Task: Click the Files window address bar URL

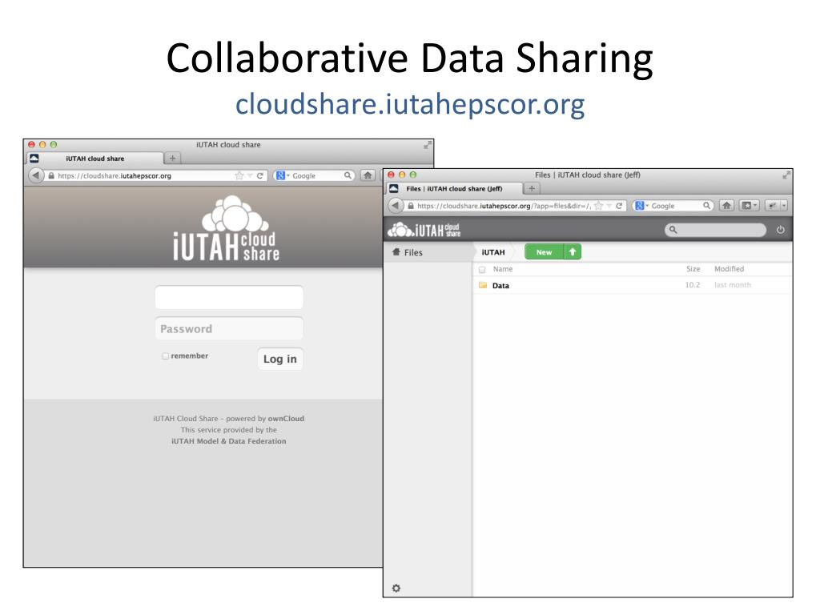Action: pos(504,206)
